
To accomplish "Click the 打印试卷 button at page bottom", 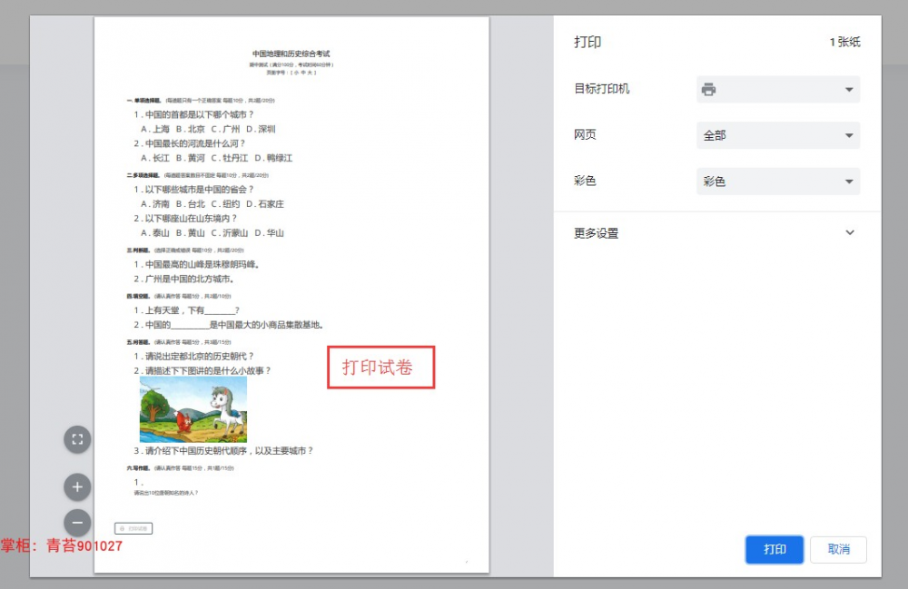I will pos(133,527).
